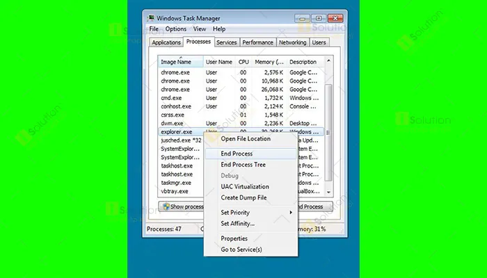Click the End Process button behind the menu
Screen dimensions: 487x278
point(315,206)
